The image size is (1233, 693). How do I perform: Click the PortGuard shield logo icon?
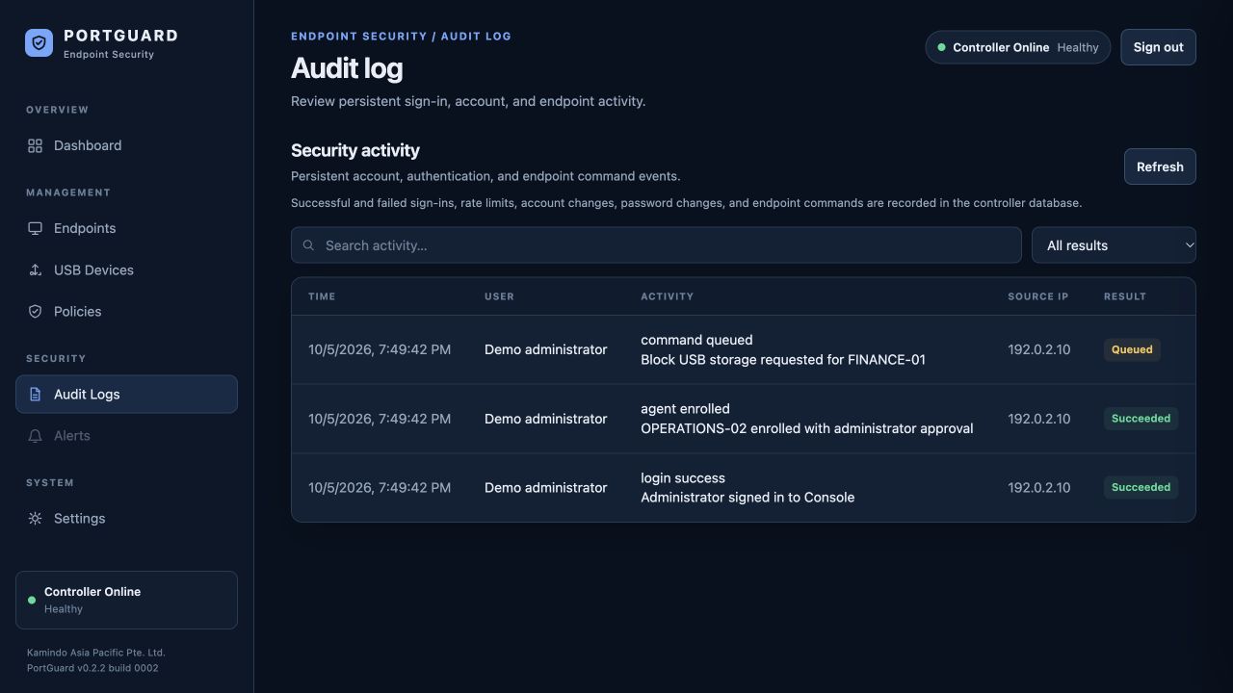click(x=39, y=42)
